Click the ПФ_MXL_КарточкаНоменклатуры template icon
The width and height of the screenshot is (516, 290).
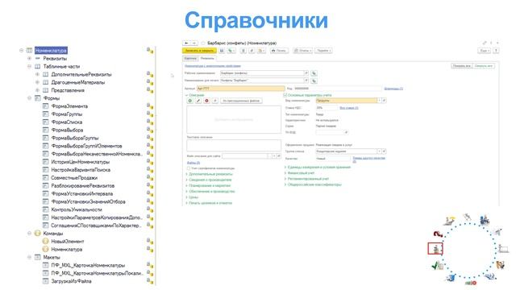45,265
